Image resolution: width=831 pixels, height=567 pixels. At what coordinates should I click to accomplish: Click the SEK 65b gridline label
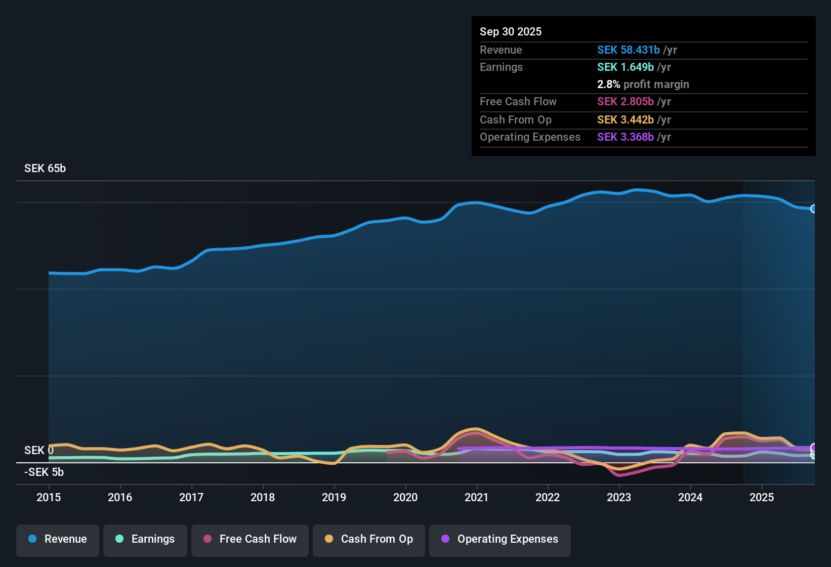44,168
